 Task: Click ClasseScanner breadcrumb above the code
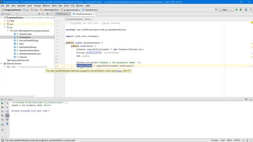[74, 19]
